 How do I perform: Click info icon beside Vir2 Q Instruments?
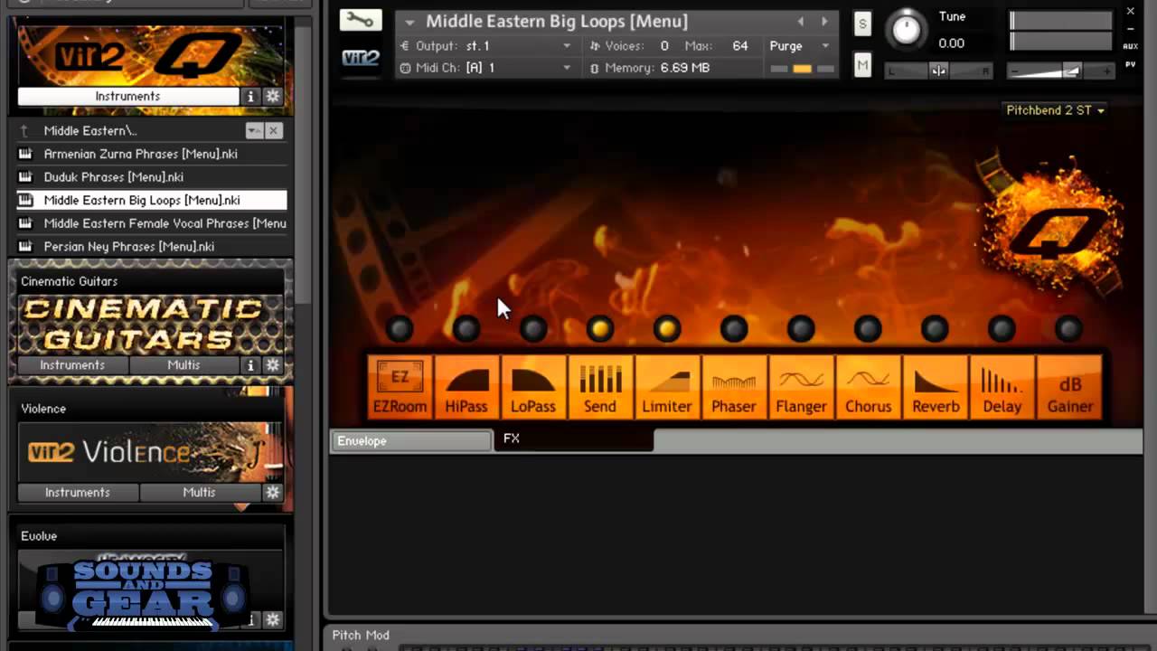250,97
